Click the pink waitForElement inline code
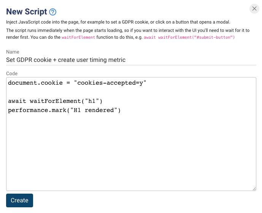 (78, 37)
